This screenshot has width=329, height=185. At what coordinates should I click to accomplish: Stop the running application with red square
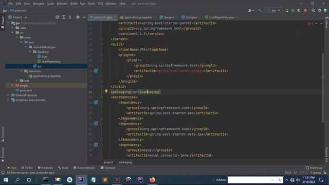[x=305, y=10]
